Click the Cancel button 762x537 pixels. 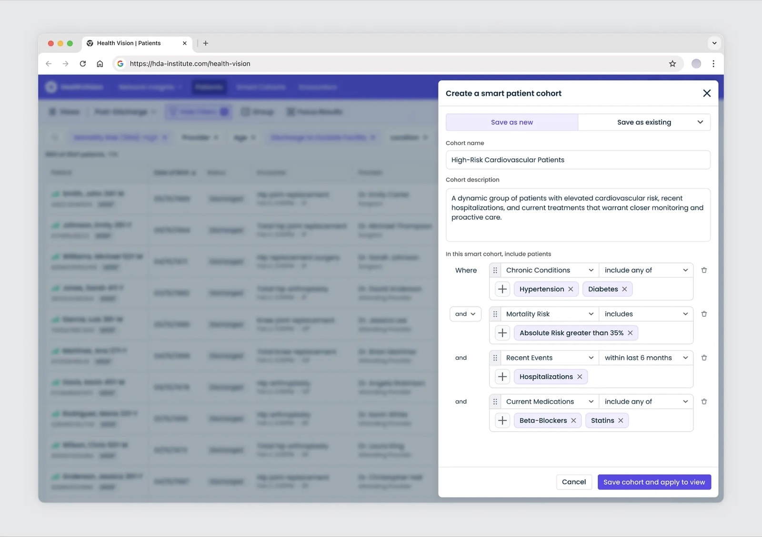click(x=574, y=482)
